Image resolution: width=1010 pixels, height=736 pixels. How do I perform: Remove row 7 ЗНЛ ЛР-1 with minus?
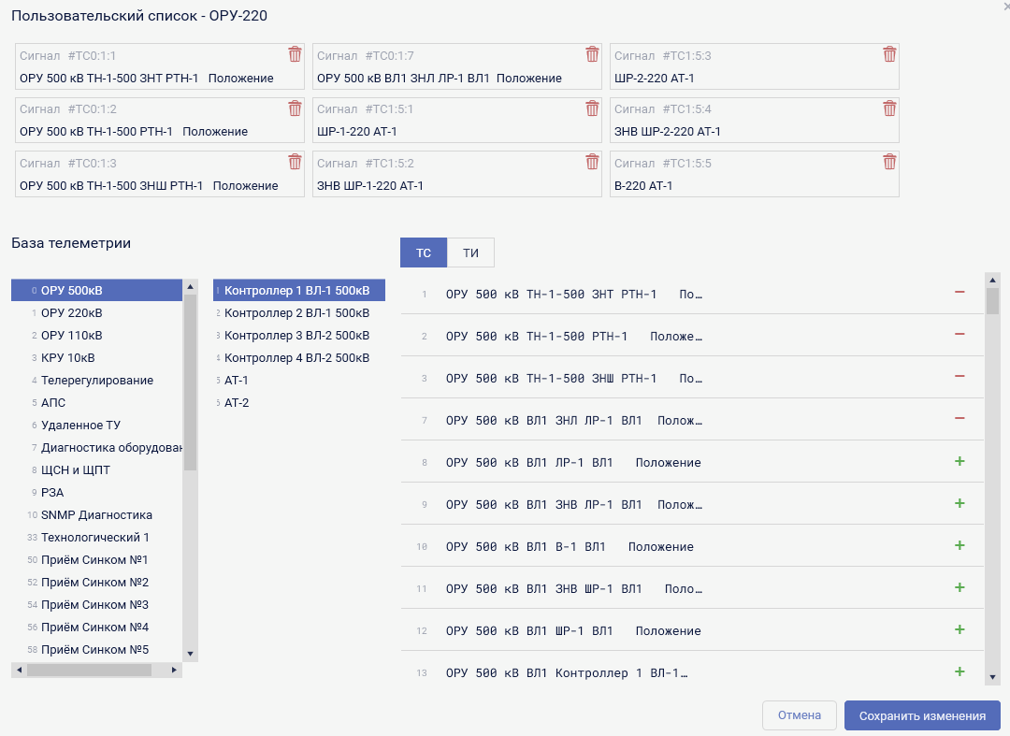click(x=959, y=419)
